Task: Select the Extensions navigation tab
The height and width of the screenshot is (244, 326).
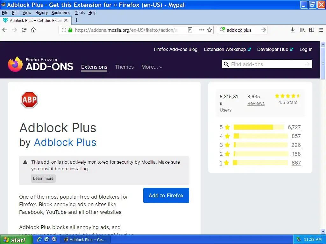Action: [94, 67]
